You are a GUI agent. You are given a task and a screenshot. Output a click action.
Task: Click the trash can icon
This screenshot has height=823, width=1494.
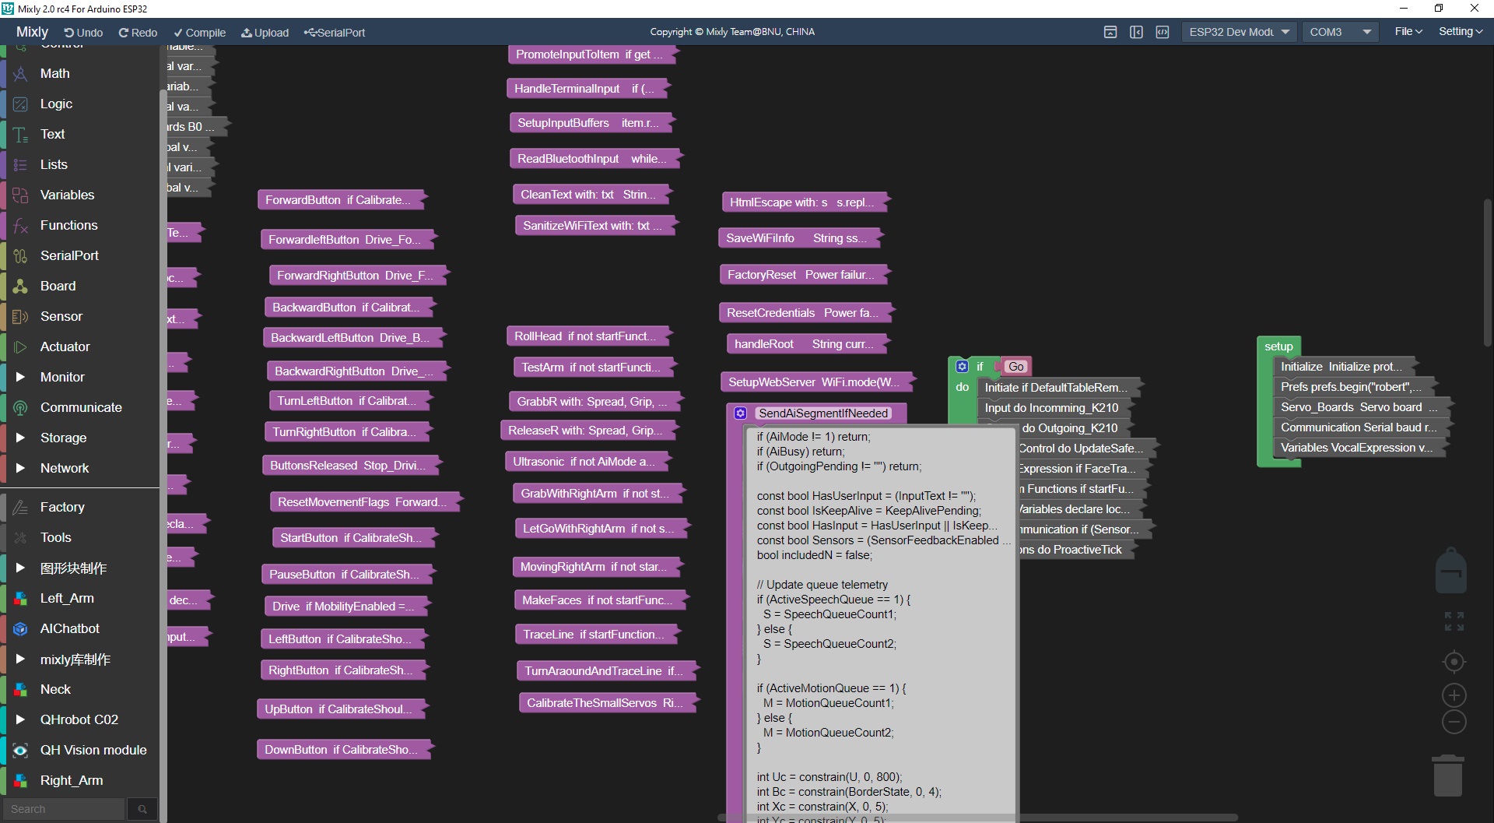click(x=1448, y=776)
